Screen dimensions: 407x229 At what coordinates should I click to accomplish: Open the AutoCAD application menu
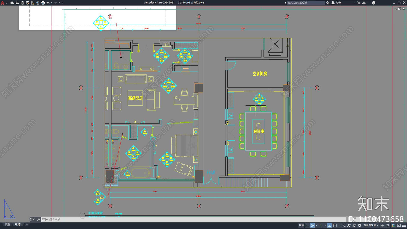pos(3,3)
